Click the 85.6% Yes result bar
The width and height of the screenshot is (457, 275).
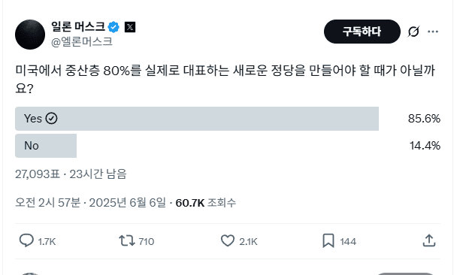197,119
